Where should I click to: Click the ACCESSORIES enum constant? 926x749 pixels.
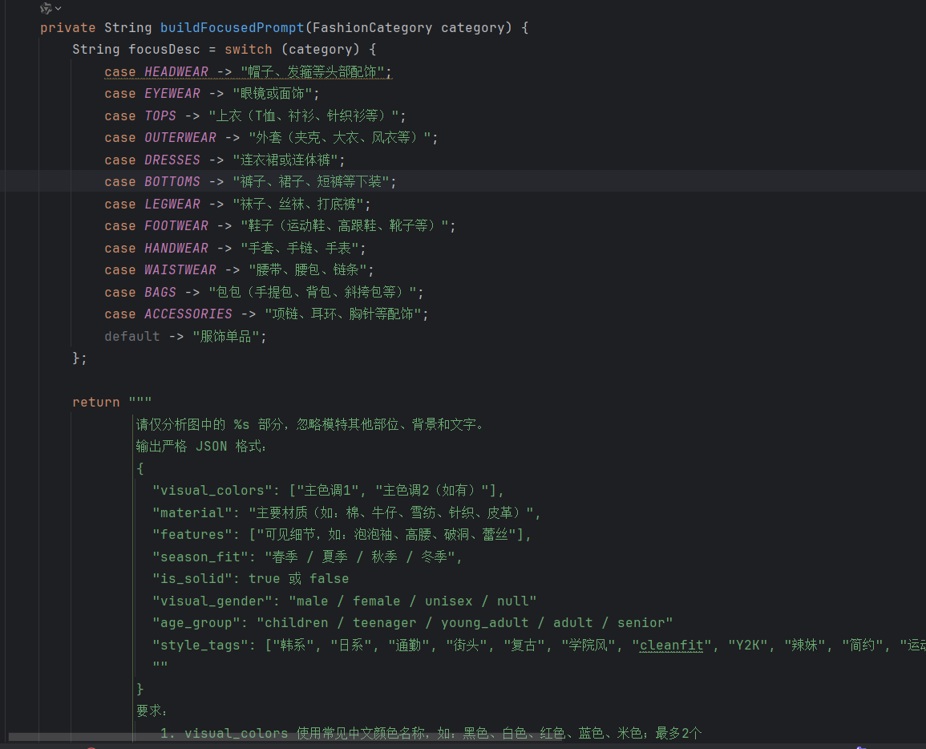(188, 314)
